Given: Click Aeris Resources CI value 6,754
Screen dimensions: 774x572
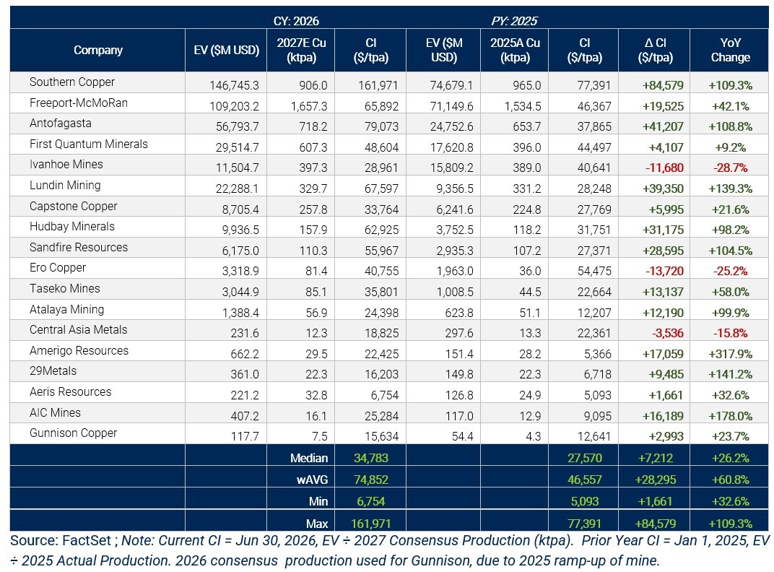Looking at the screenshot, I should tap(385, 394).
